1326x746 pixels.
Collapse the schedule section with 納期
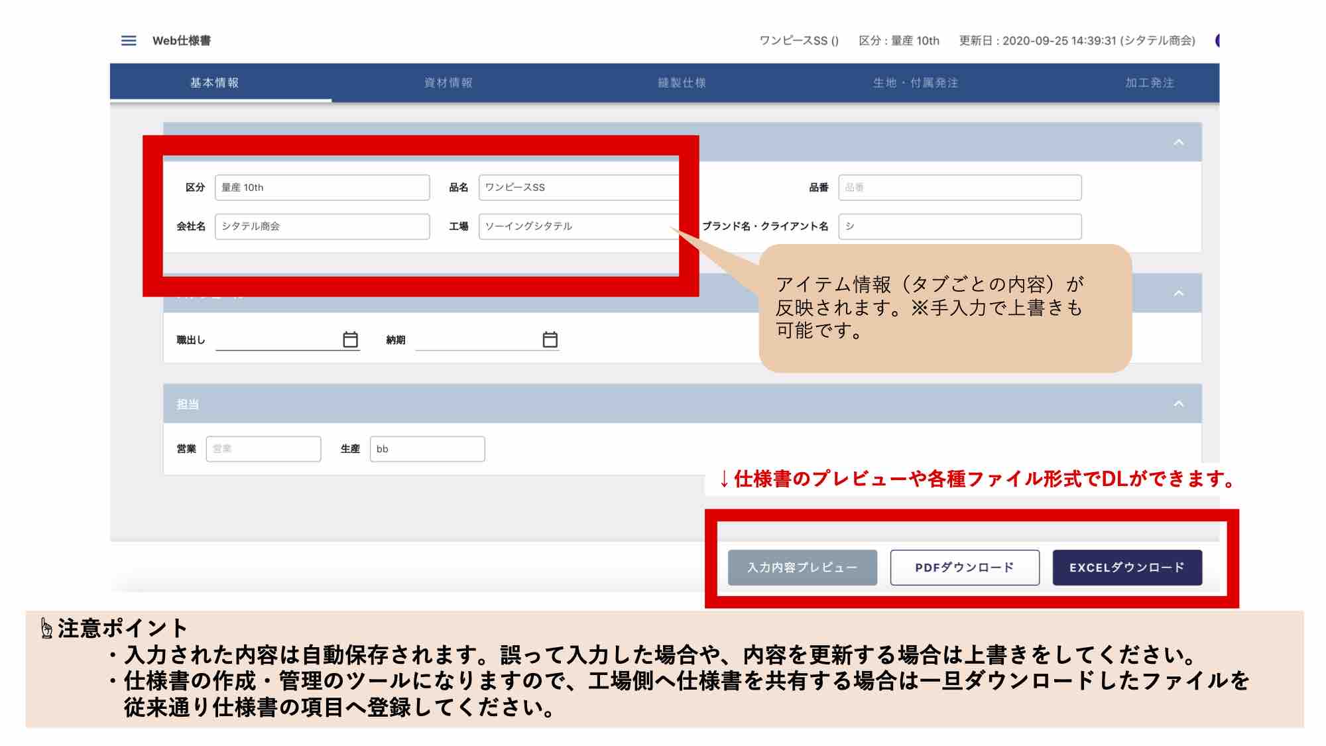point(1178,293)
